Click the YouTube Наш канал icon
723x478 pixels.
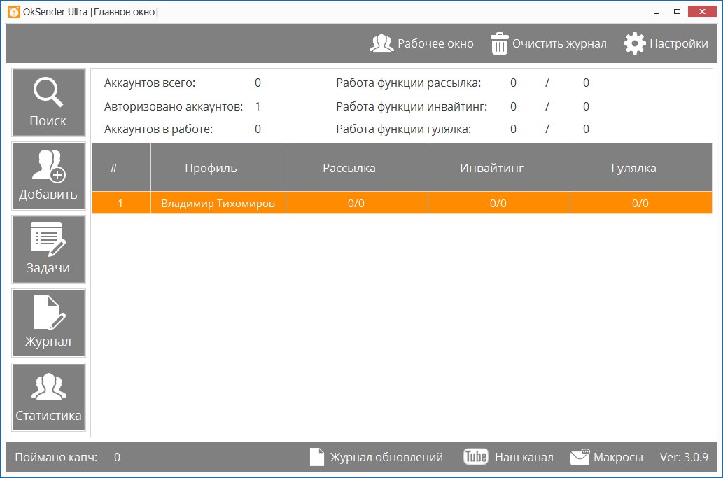[476, 457]
